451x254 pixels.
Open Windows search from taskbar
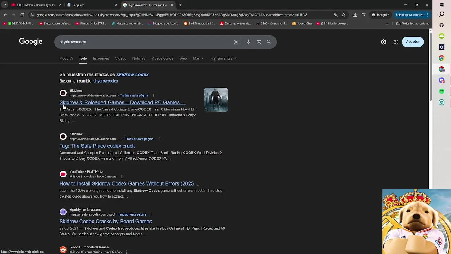click(441, 14)
